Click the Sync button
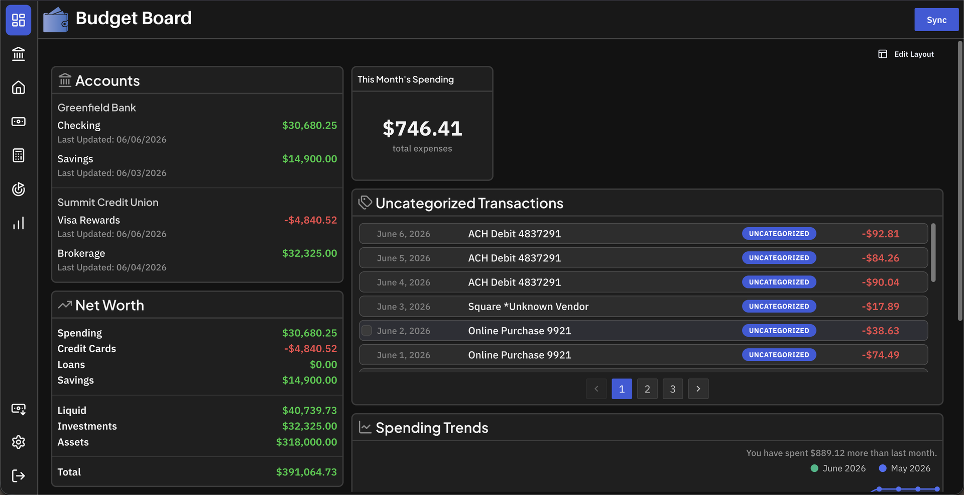964x495 pixels. [936, 20]
